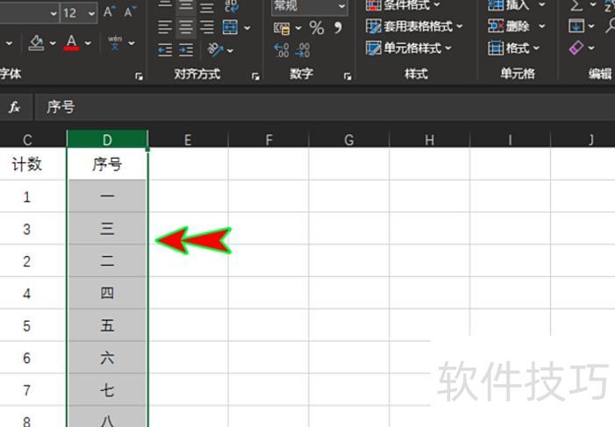Image resolution: width=615 pixels, height=427 pixels.
Task: Select column H header
Action: click(430, 139)
